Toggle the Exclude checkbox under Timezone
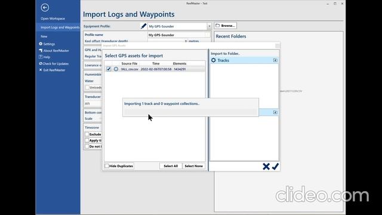Image resolution: width=382 pixels, height=215 pixels. 87,134
